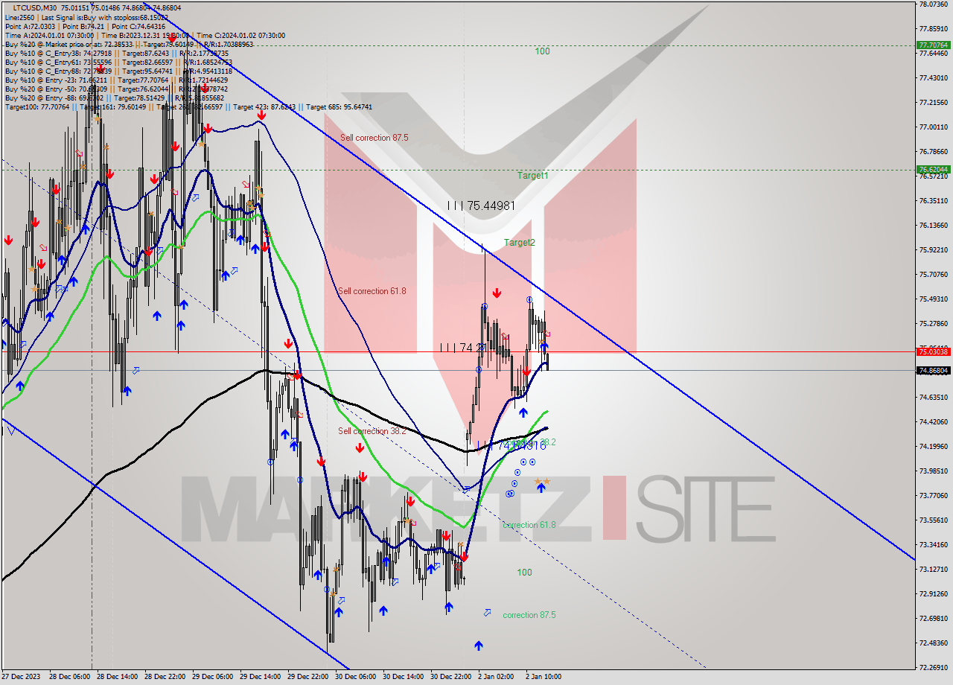
Task: Select the green 'Target1' label
Action: pyautogui.click(x=533, y=176)
